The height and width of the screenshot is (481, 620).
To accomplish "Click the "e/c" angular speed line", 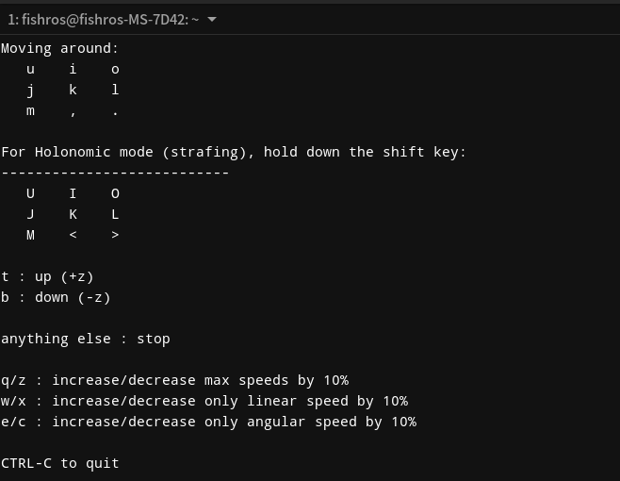I will click(208, 422).
